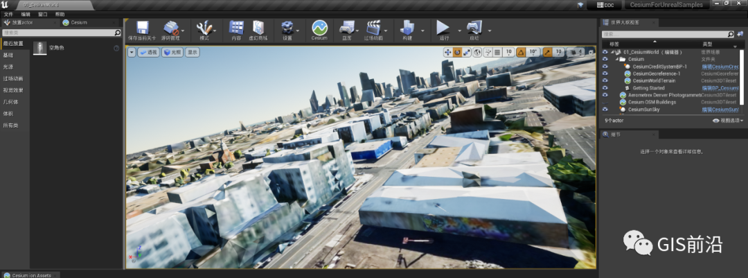Screen dimensions: 748x278
Task: Open the scale snap value dropdown
Action: click(558, 53)
